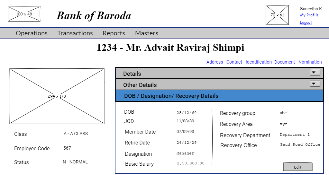Go to the Contact link
Viewport: 329px width, 175px height.
(234, 62)
